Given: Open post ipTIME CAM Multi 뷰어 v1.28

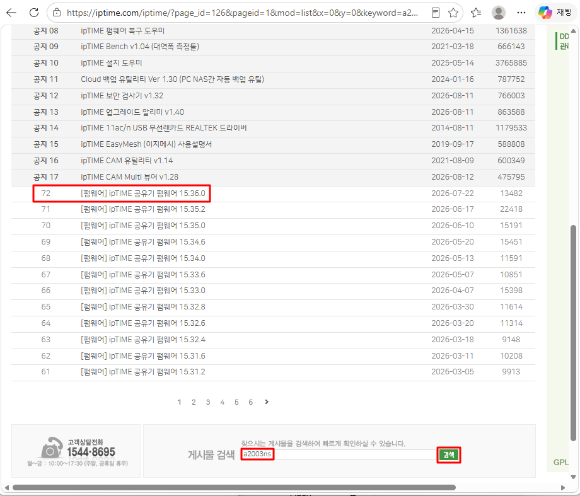Looking at the screenshot, I should tap(129, 177).
